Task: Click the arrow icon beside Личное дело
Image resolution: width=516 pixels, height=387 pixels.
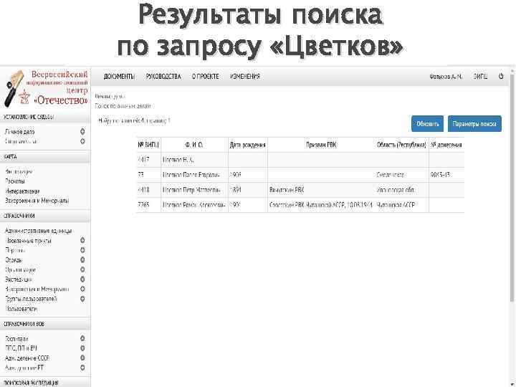Action: (82, 132)
